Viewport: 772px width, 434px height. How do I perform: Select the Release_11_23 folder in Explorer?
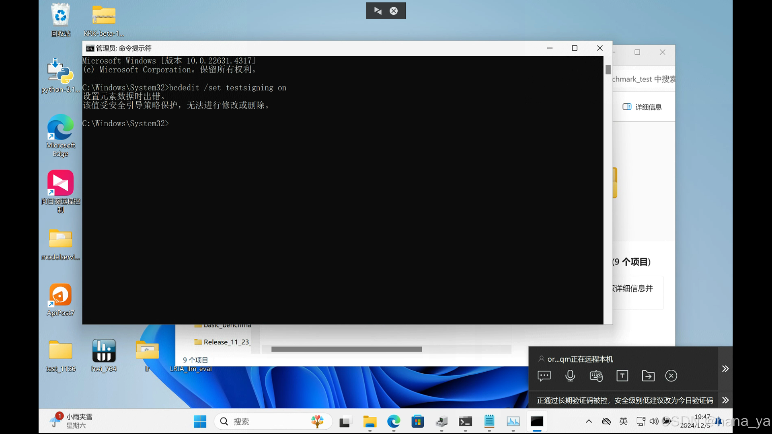pyautogui.click(x=227, y=342)
